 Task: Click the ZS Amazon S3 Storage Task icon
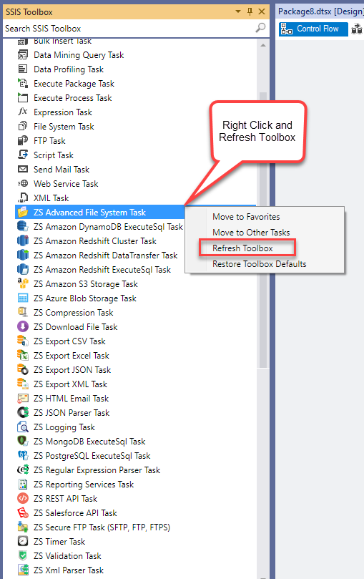[23, 283]
